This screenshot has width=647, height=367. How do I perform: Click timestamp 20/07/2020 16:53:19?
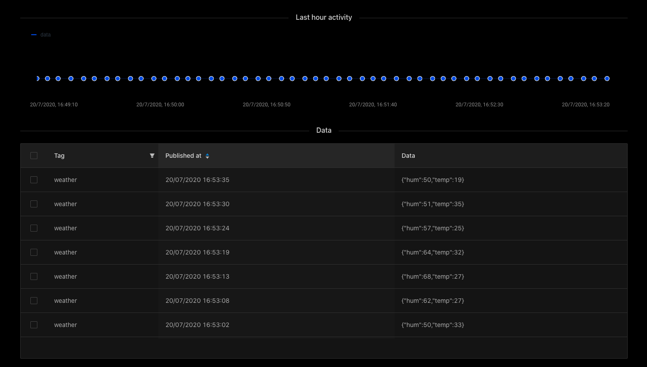click(197, 252)
